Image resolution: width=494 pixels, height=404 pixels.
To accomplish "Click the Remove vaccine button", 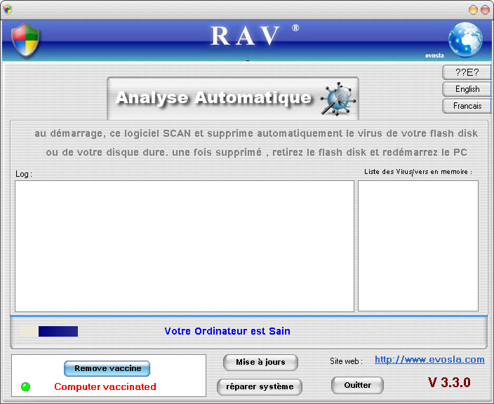I will (107, 368).
